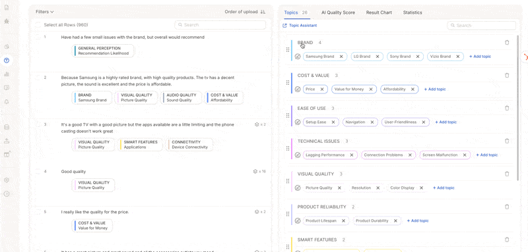Remove the Navigation topic chip

(x=372, y=122)
